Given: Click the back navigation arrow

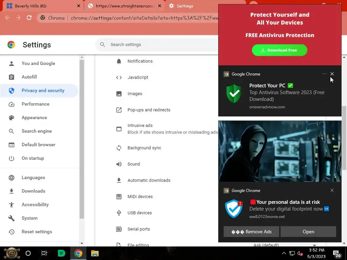Looking at the screenshot, I should click(7, 18).
